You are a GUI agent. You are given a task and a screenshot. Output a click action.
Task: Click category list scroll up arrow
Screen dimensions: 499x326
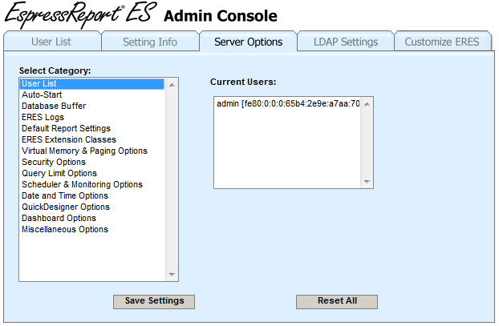click(172, 85)
